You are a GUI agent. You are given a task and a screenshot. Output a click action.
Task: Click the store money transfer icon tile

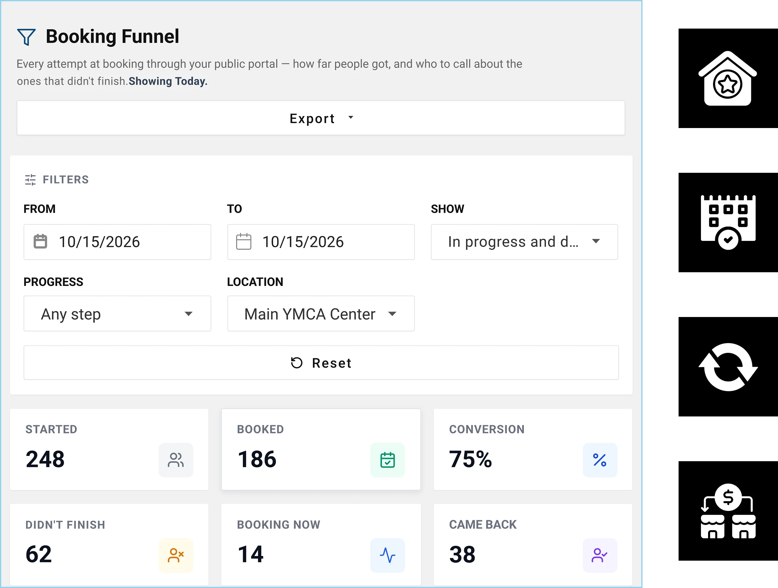pos(728,511)
